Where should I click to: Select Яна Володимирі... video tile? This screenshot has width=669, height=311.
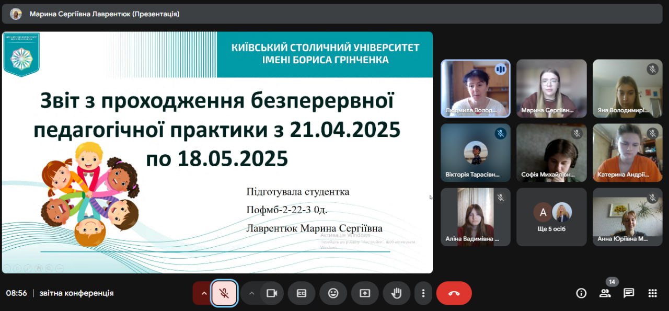point(628,88)
